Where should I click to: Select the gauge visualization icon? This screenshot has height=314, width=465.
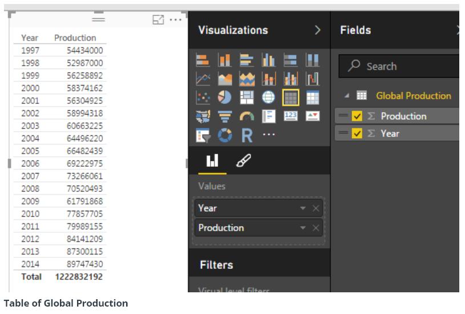pos(247,116)
